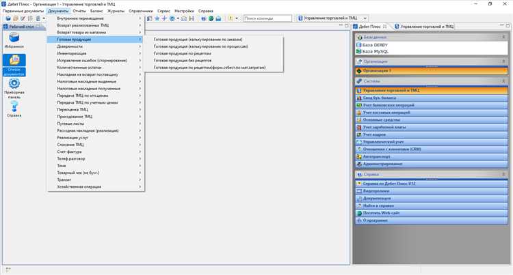Click the blue gear icon in the toolbar

tap(172, 18)
